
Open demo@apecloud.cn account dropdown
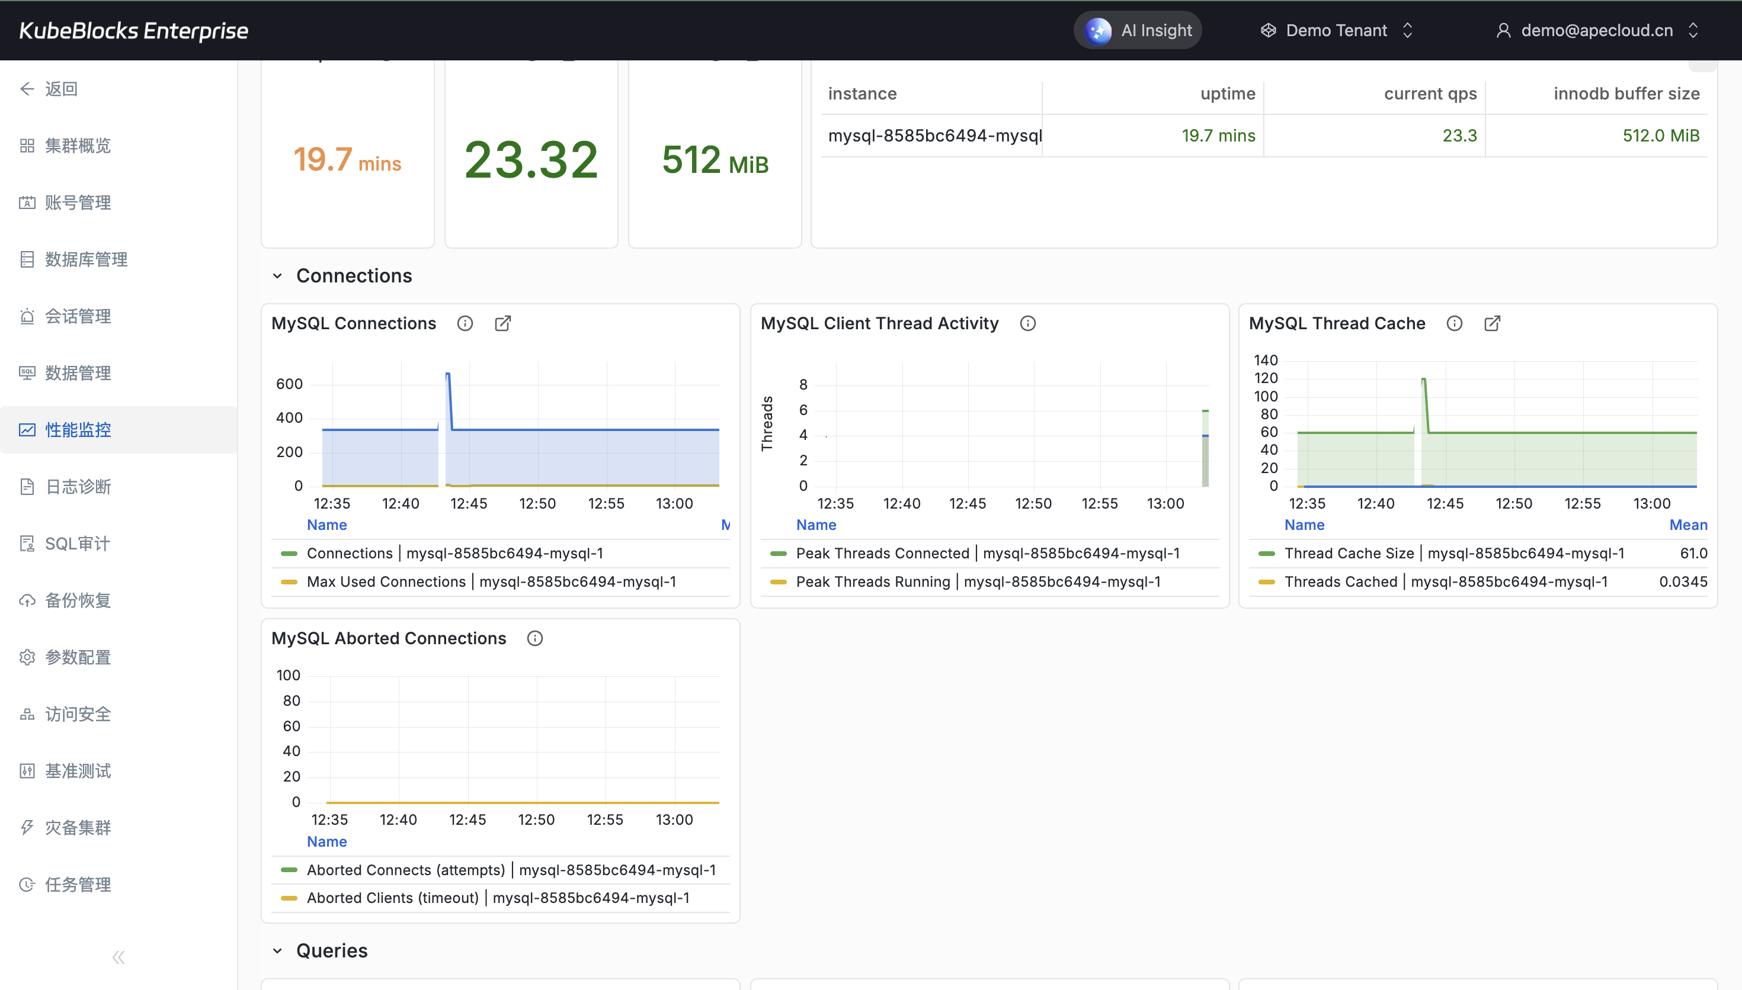[x=1596, y=30]
